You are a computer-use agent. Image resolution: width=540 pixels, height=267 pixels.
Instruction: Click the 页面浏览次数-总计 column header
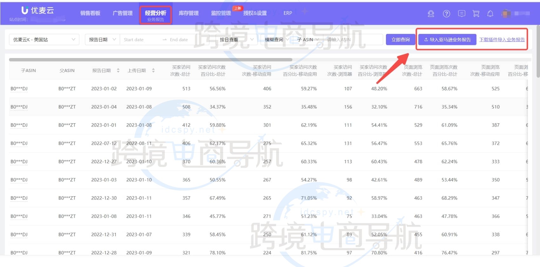412,70
